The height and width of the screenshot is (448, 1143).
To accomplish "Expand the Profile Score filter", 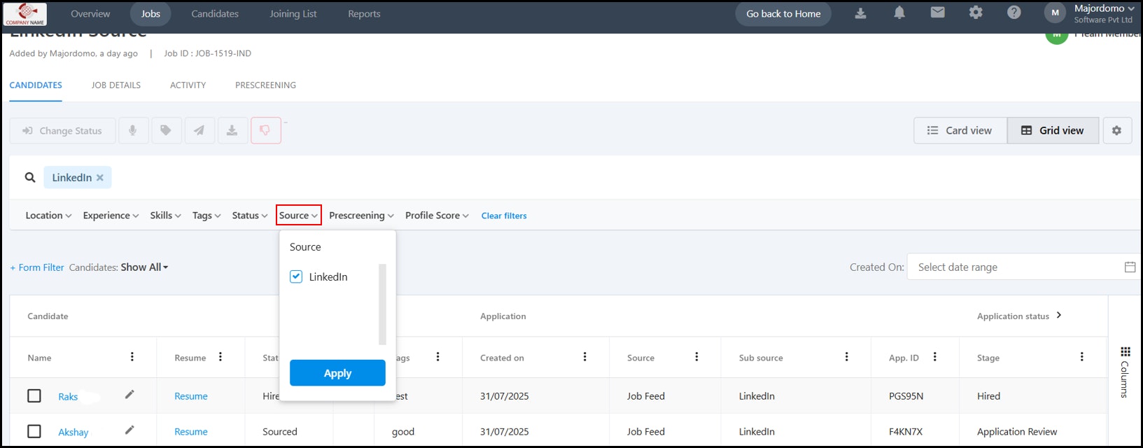I will 437,216.
